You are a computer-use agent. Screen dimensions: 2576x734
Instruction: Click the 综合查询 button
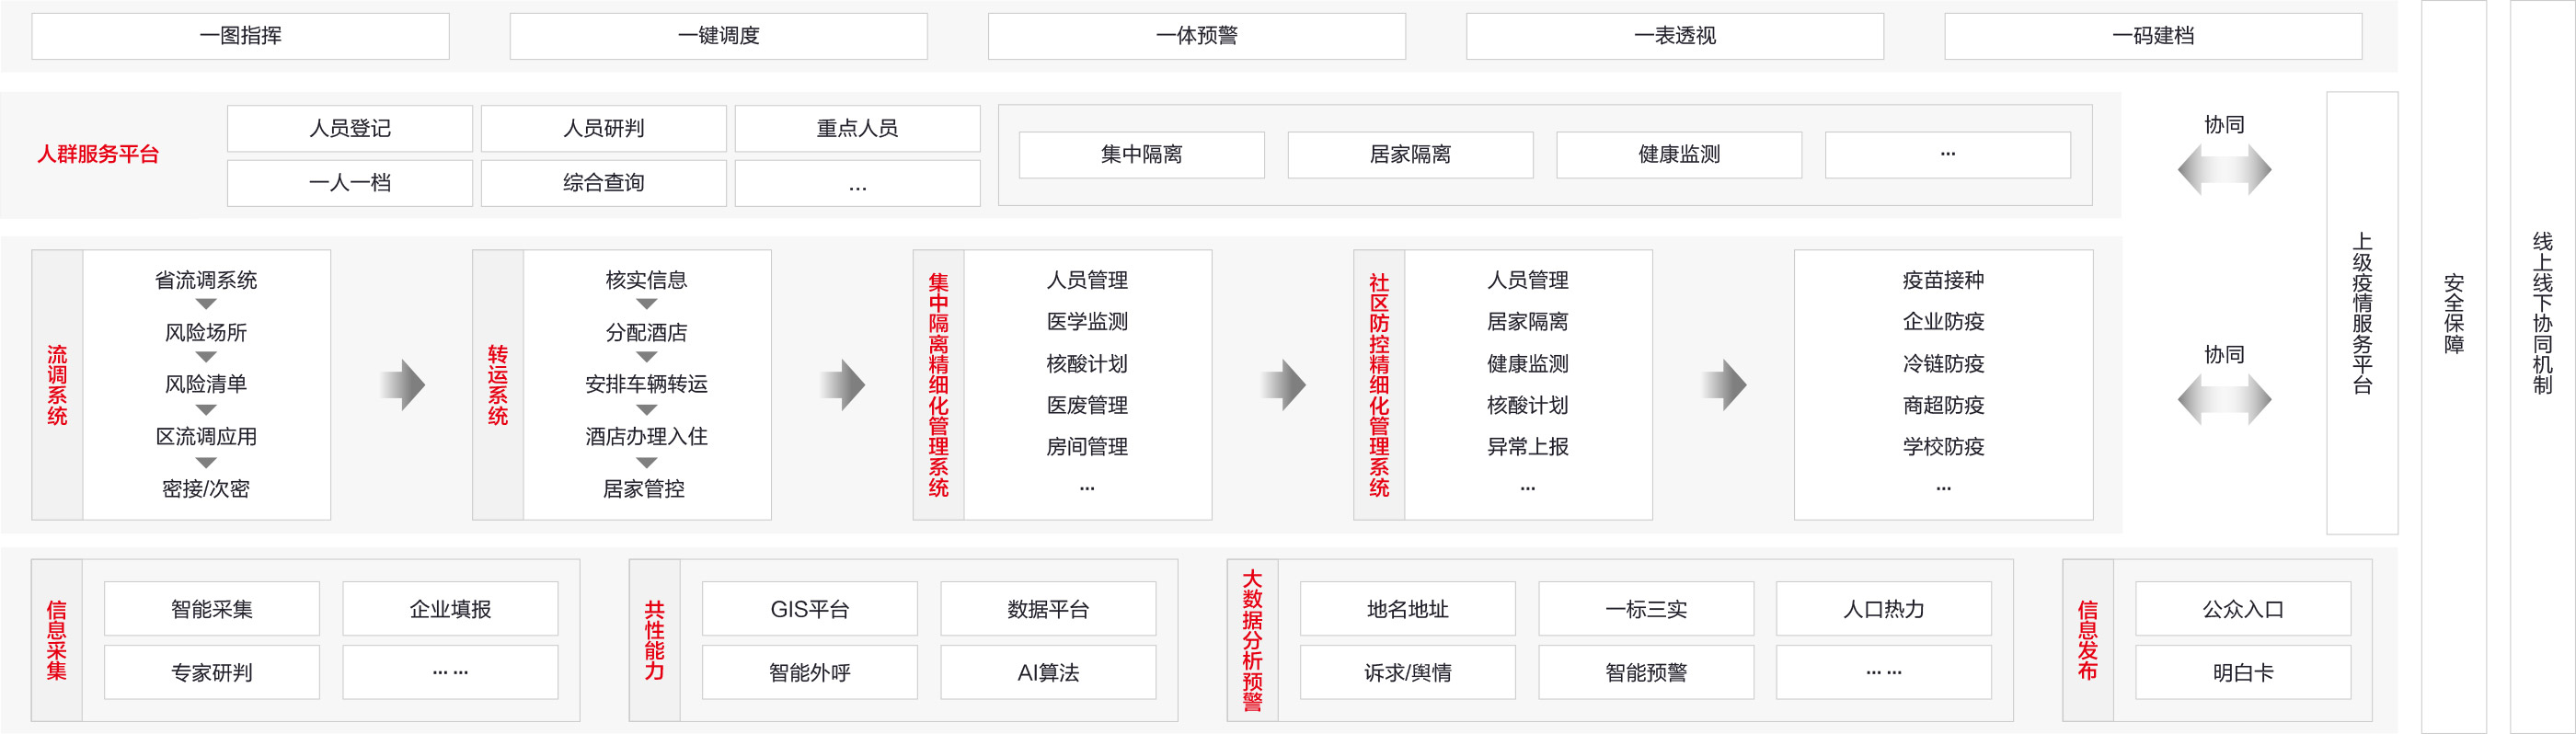[x=603, y=183]
